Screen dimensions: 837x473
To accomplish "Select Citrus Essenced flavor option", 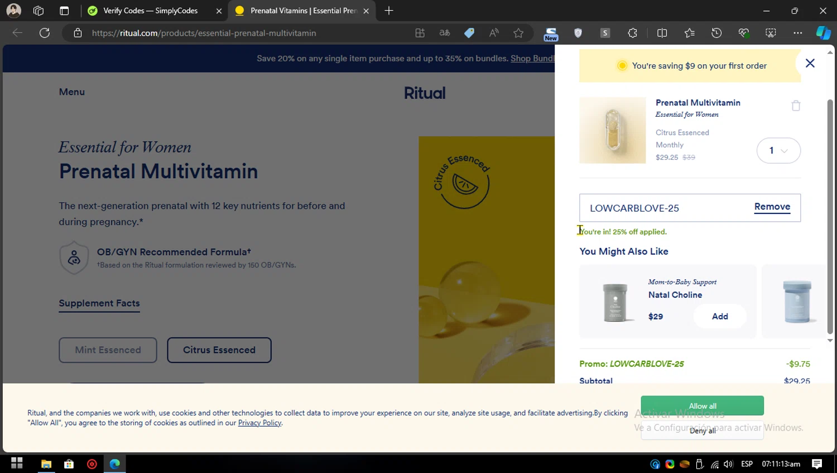I will click(x=219, y=350).
